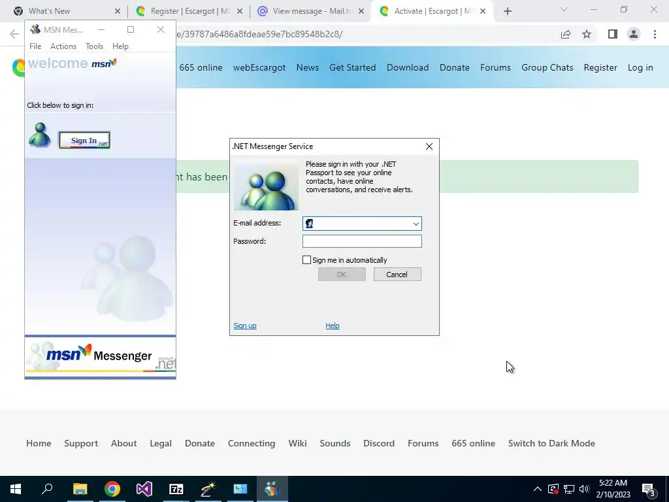Click the 665 online link in header

coord(201,67)
